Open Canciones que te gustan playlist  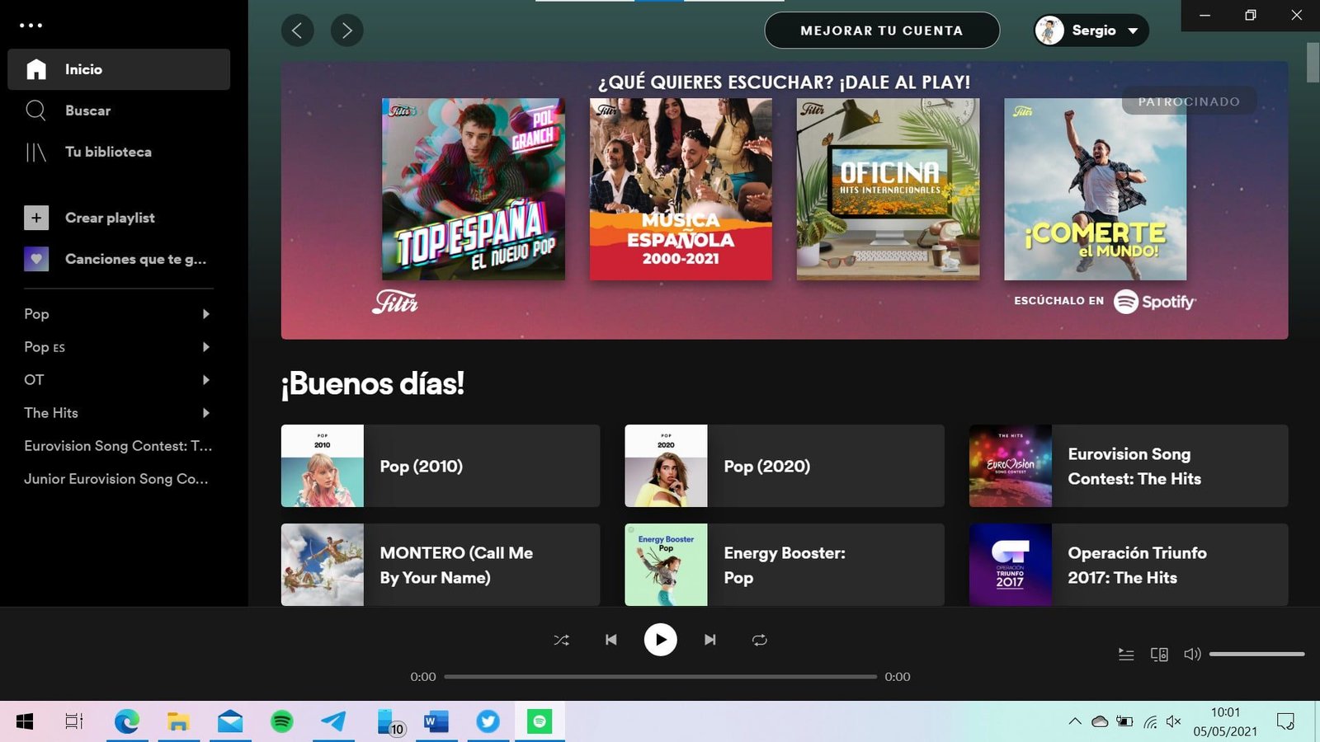[115, 259]
